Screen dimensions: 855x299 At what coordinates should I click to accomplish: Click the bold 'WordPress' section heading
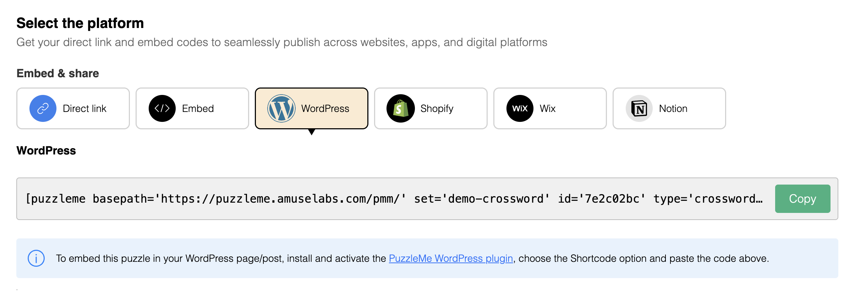[x=46, y=151]
